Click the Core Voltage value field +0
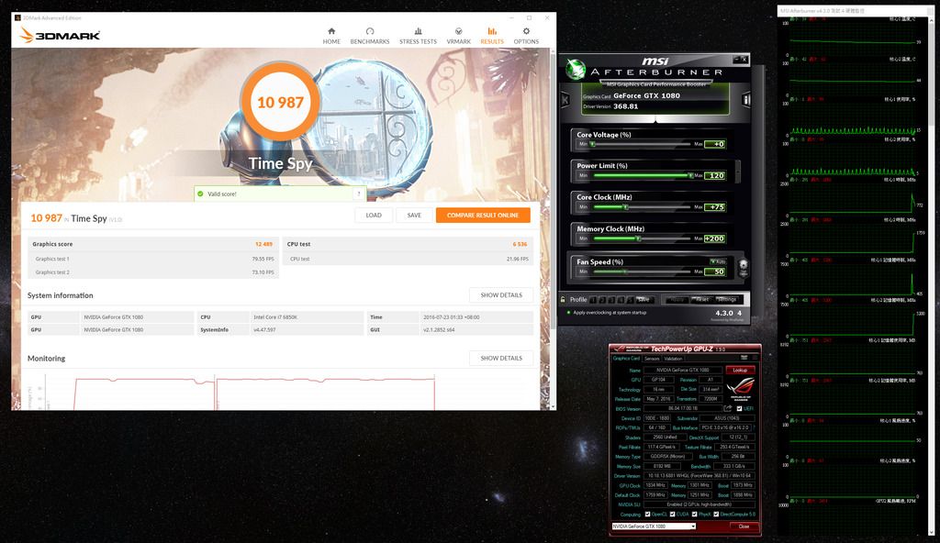This screenshot has height=543, width=940. pyautogui.click(x=715, y=144)
